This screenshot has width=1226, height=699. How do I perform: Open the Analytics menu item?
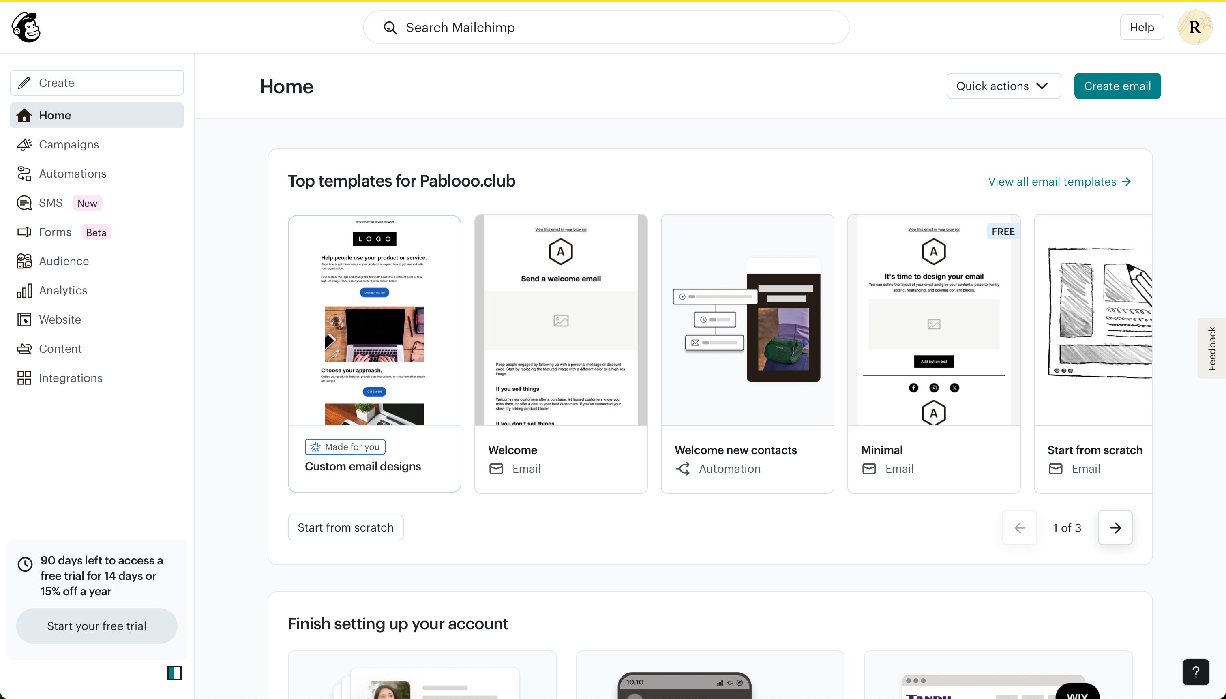96,290
